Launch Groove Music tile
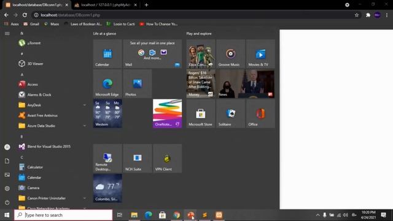The height and width of the screenshot is (221, 393). tap(231, 53)
